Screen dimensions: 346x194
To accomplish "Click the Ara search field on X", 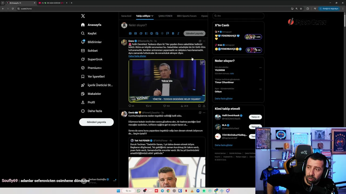I will click(x=238, y=16).
